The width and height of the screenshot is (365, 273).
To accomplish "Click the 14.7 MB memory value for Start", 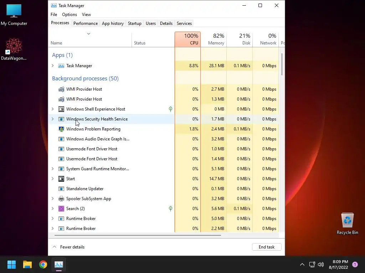I will 216,179.
